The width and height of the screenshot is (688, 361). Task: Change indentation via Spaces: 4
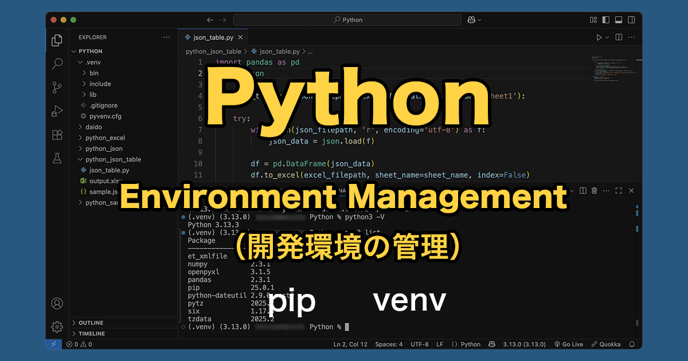389,344
